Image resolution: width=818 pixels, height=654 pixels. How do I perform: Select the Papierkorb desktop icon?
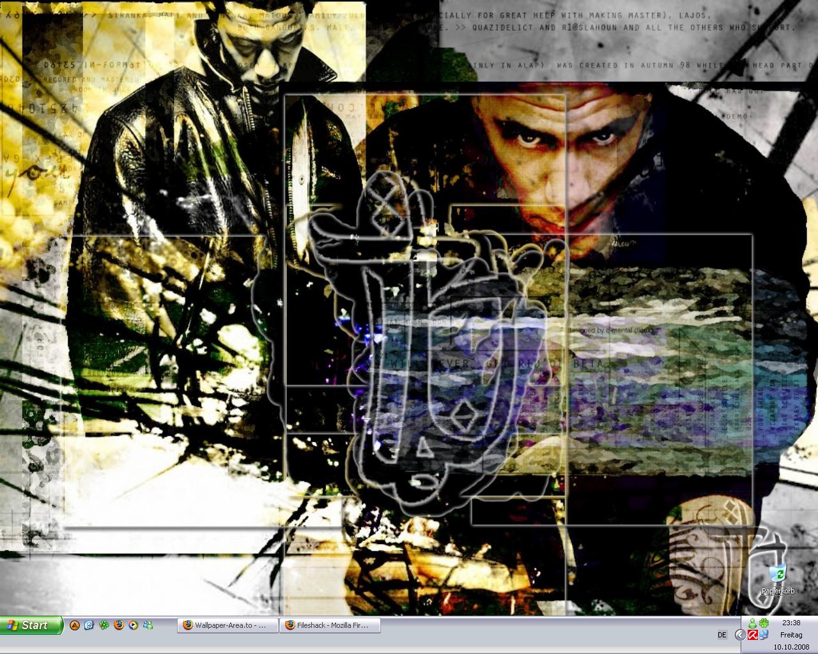click(x=777, y=579)
